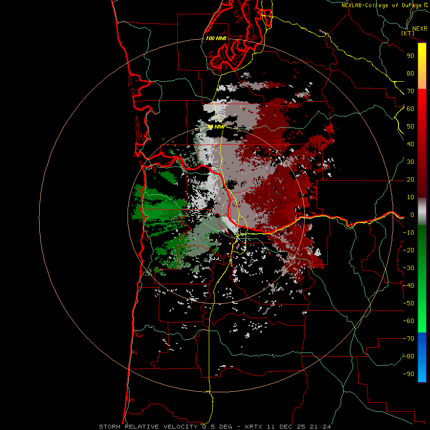Click the 0 value on velocity scale
This screenshot has width=430, height=430.
412,215
